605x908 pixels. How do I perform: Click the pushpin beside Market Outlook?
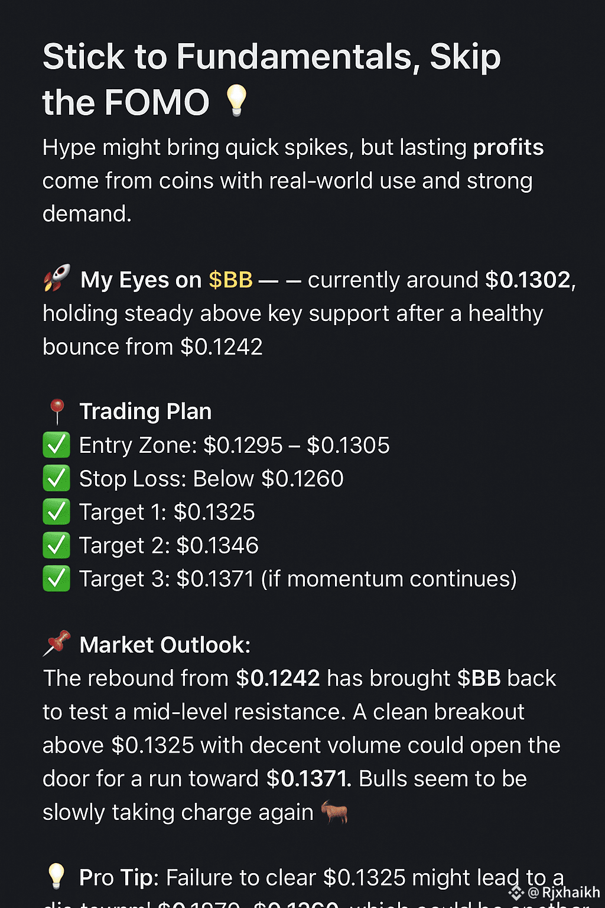coord(57,644)
